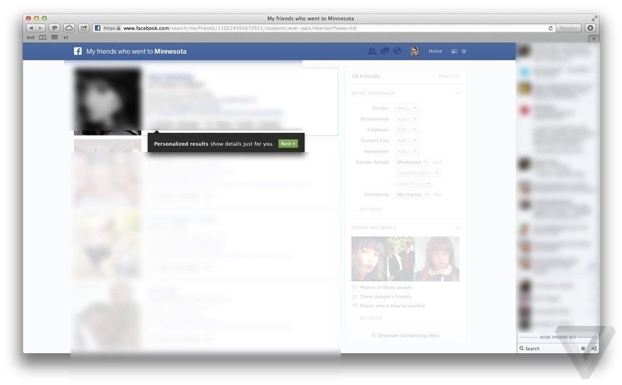Open iCloud Tabs in Safari toolbar
This screenshot has width=622, height=385.
pos(69,28)
